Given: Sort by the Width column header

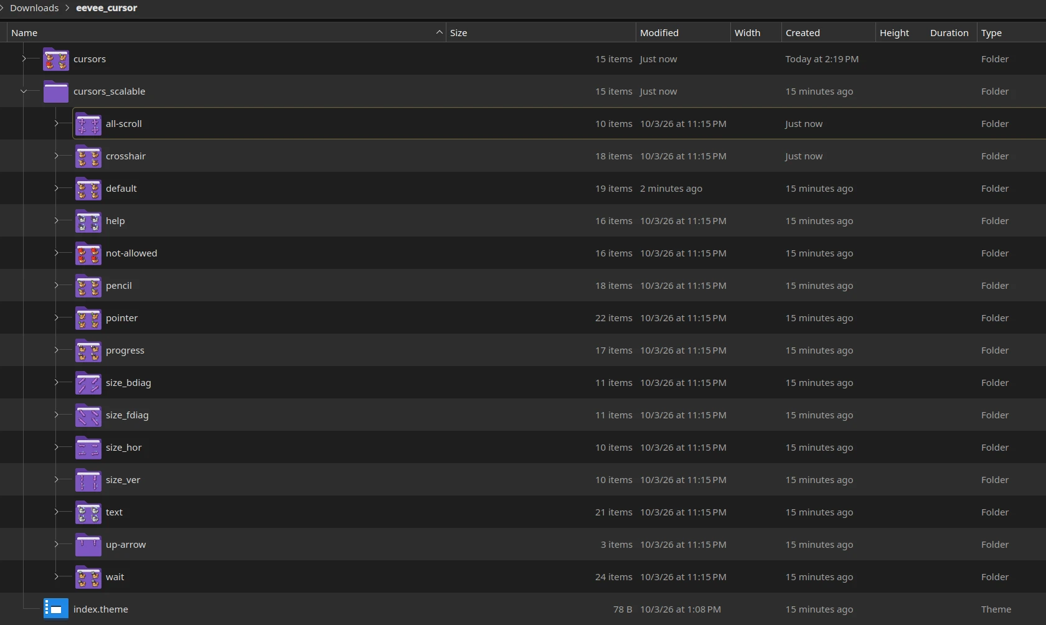Looking at the screenshot, I should click(756, 32).
